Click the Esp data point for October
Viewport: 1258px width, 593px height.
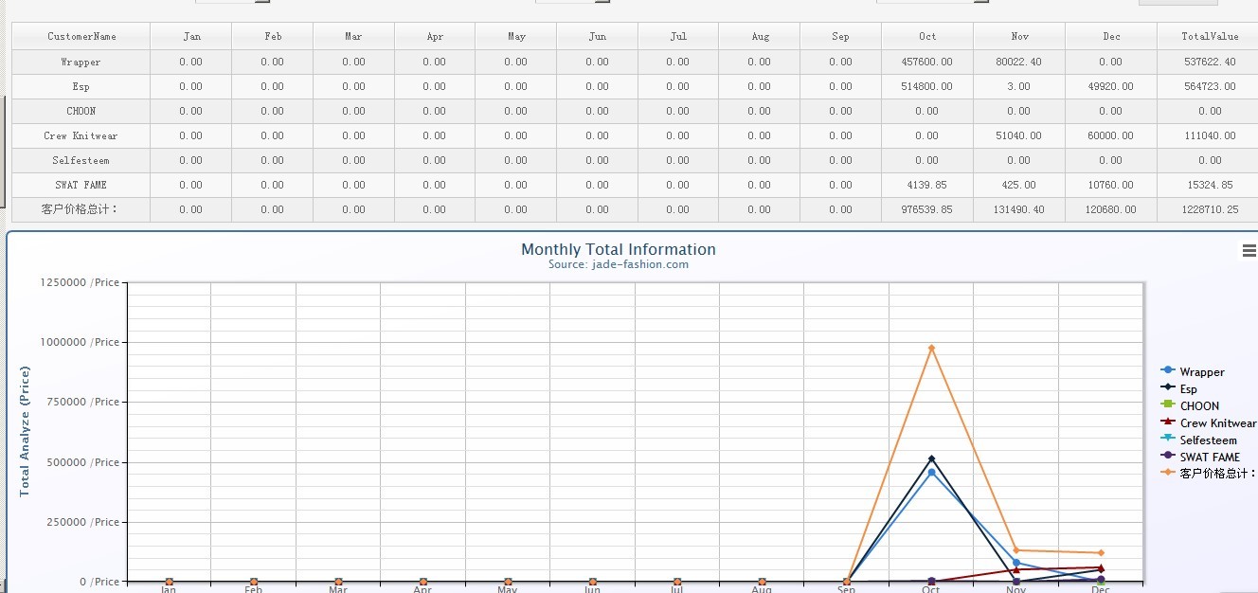(931, 458)
